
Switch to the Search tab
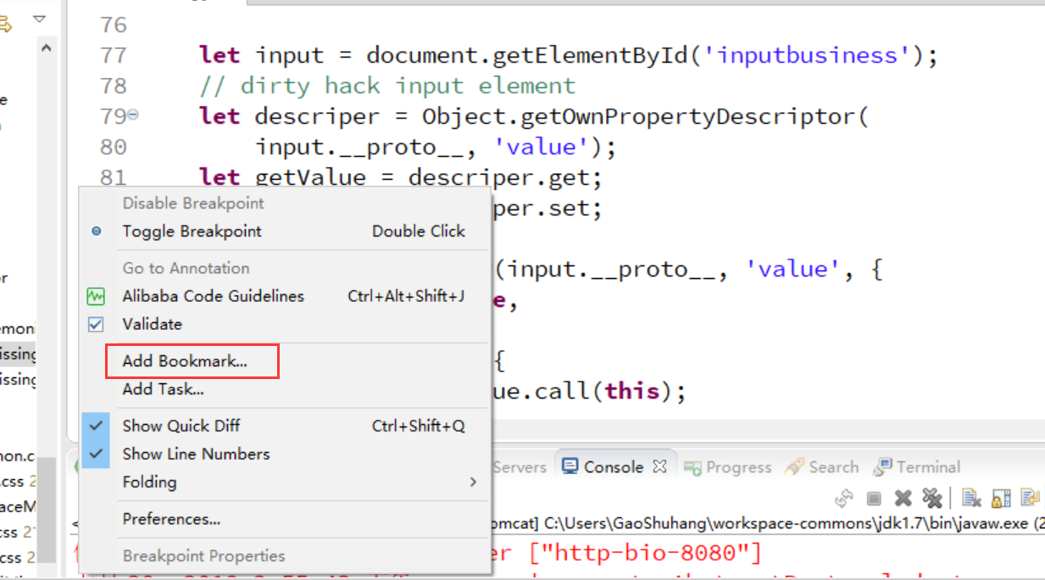[x=833, y=467]
